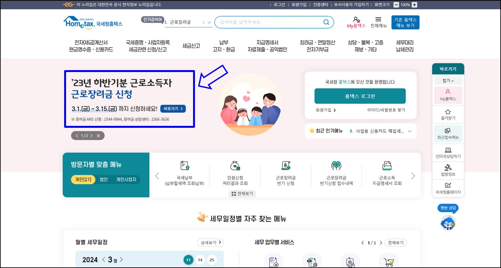Select 법인 visitor type

pyautogui.click(x=104, y=179)
